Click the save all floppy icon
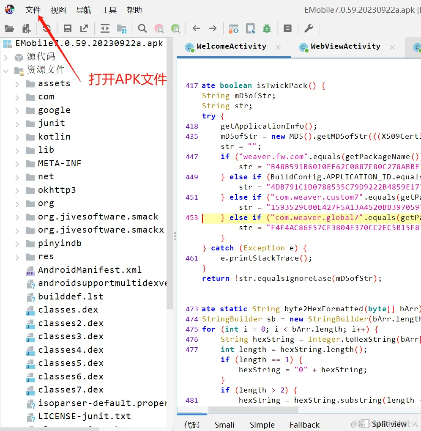 point(67,28)
